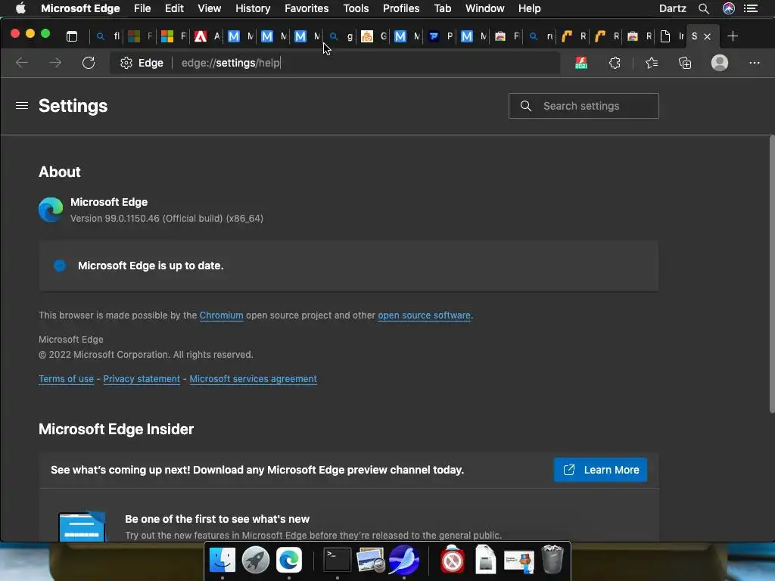Open Launchpad from the Dock
The height and width of the screenshot is (581, 775).
256,561
